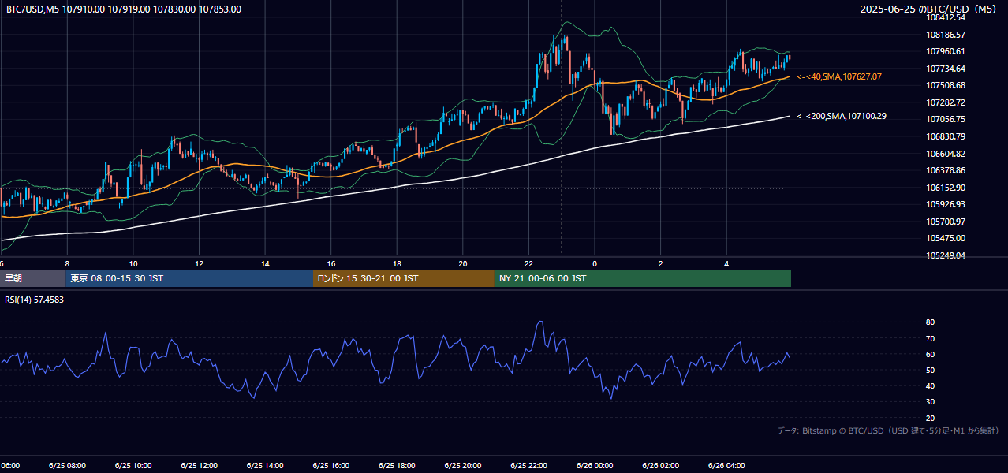Click RSI axis level 20

pos(930,418)
